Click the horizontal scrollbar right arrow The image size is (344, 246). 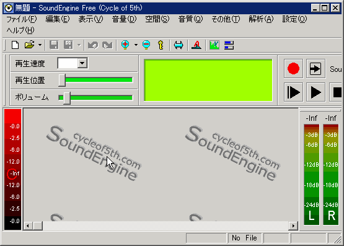coord(293,226)
